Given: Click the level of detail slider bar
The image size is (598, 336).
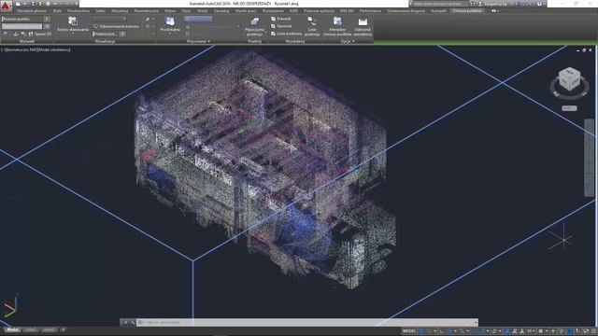Looking at the screenshot, I should point(22,27).
